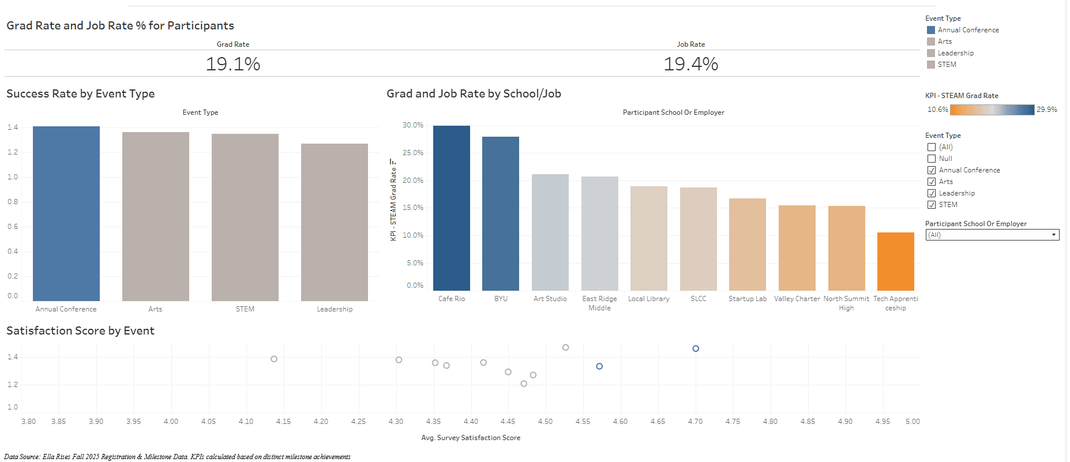The height and width of the screenshot is (462, 1070).
Task: Select the Annual Conference swatch in Event Type legend
Action: tap(932, 29)
